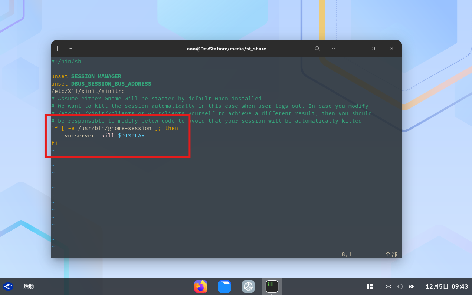Click the battery status tray icon
This screenshot has width=472, height=295.
click(x=411, y=286)
